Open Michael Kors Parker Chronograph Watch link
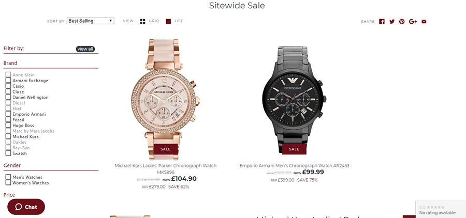 (166, 169)
